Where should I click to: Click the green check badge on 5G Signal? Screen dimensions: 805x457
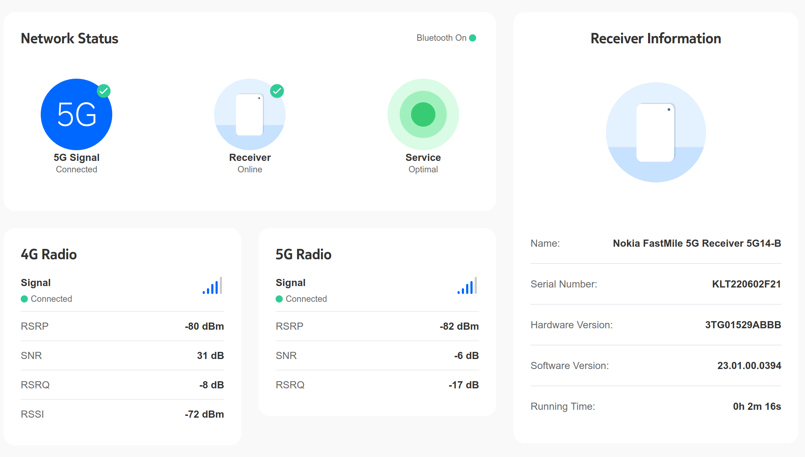coord(104,91)
